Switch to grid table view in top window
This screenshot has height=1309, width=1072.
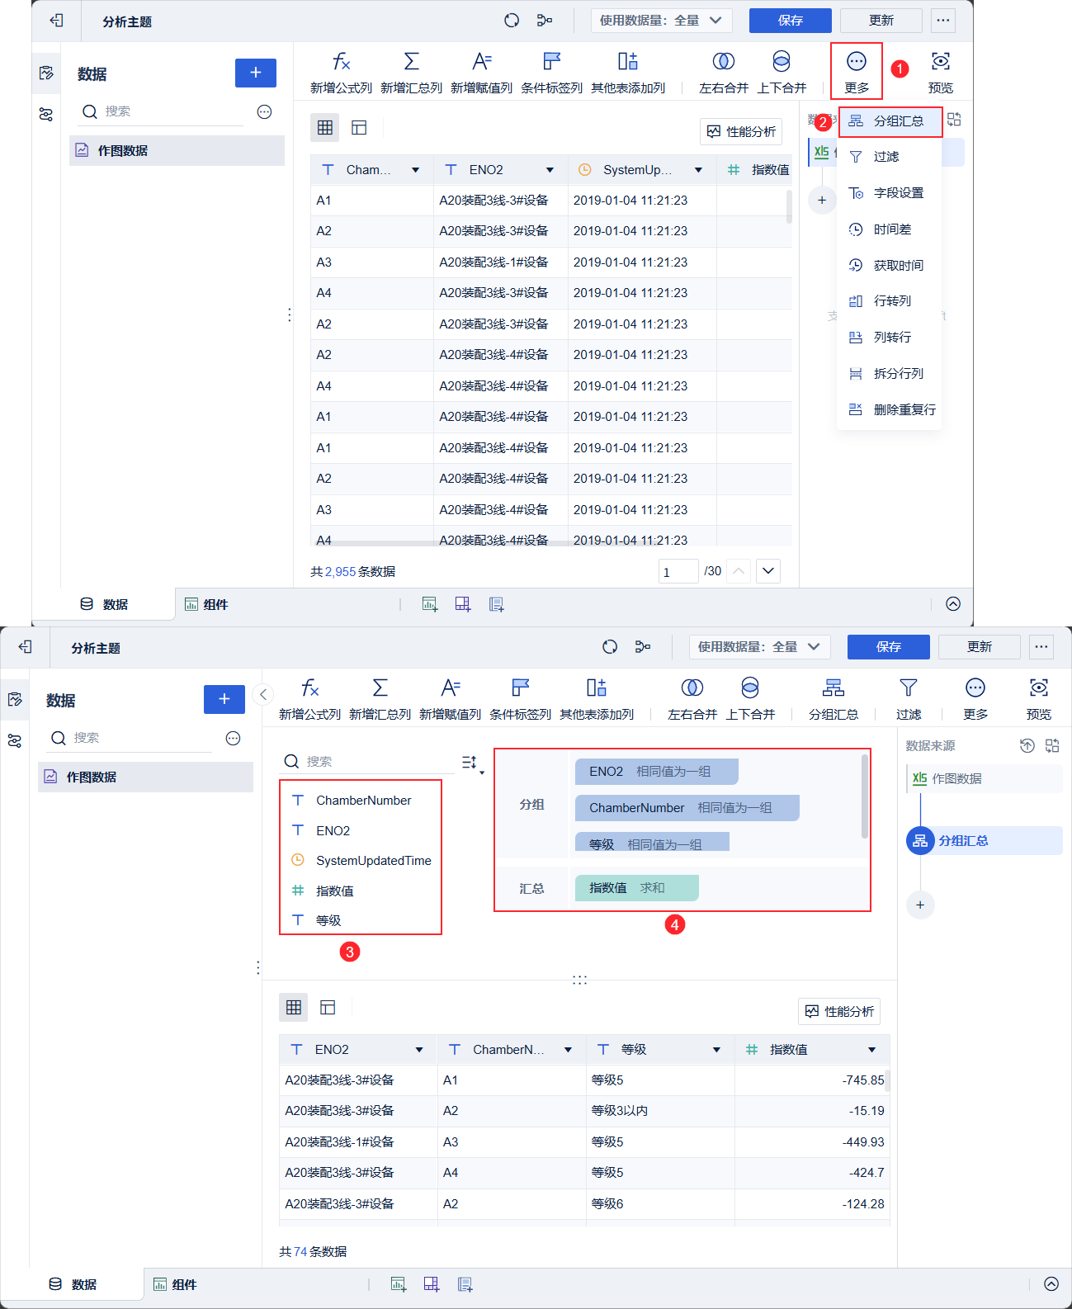324,127
